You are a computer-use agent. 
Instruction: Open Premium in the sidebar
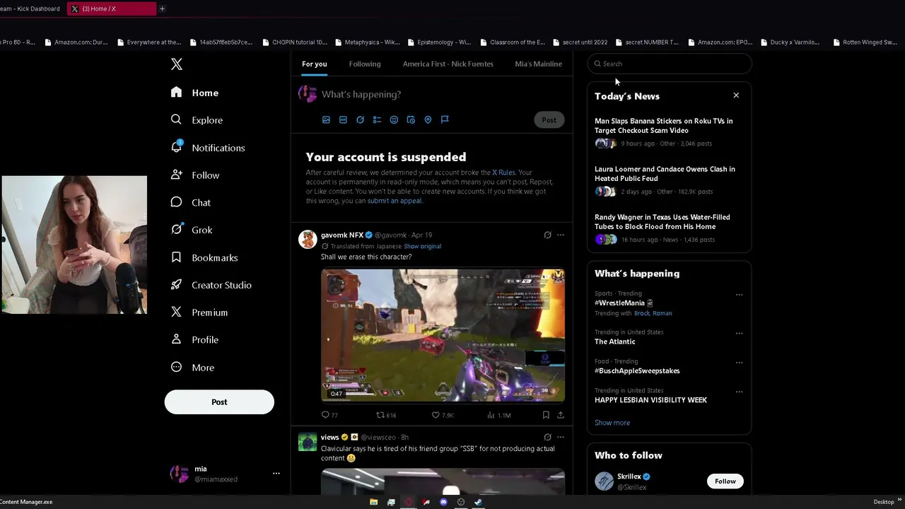tap(200, 312)
